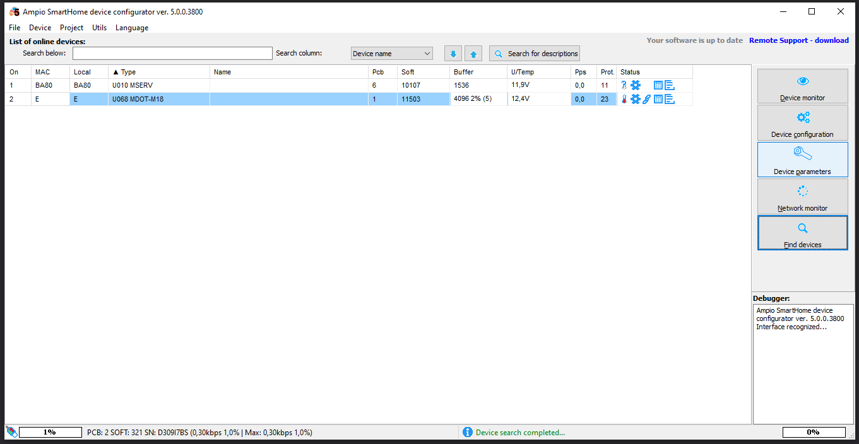Click the 10107 soft version cell
This screenshot has height=444, width=859.
424,85
